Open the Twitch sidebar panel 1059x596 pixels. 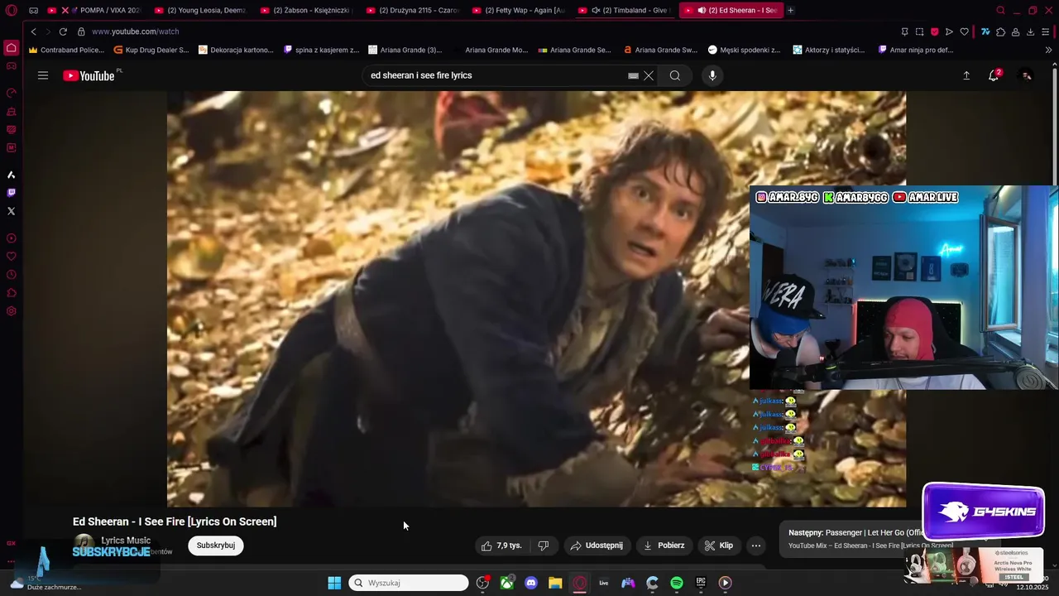(x=11, y=193)
